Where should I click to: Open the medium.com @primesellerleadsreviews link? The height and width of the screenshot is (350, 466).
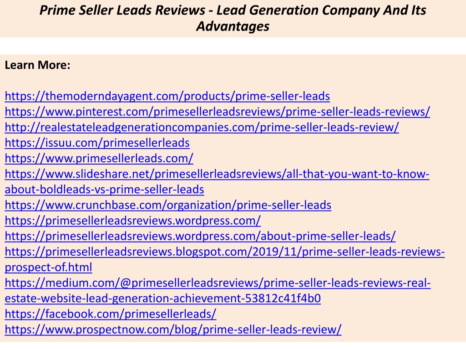pos(218,283)
